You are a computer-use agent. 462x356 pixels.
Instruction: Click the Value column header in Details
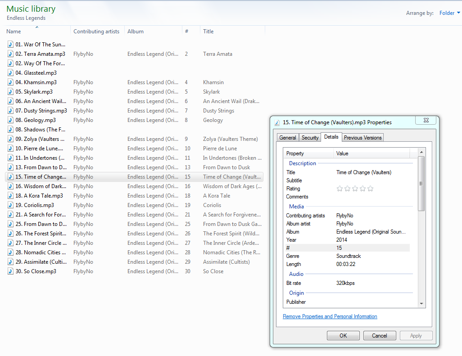point(371,153)
